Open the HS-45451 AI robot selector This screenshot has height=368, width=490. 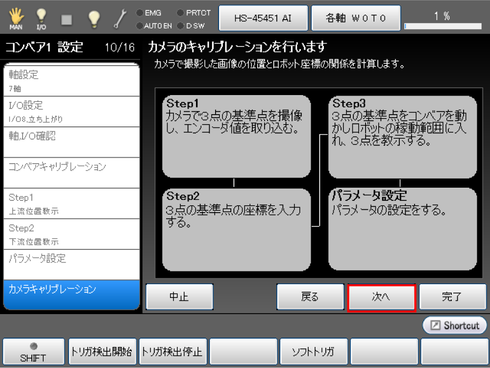(x=263, y=19)
